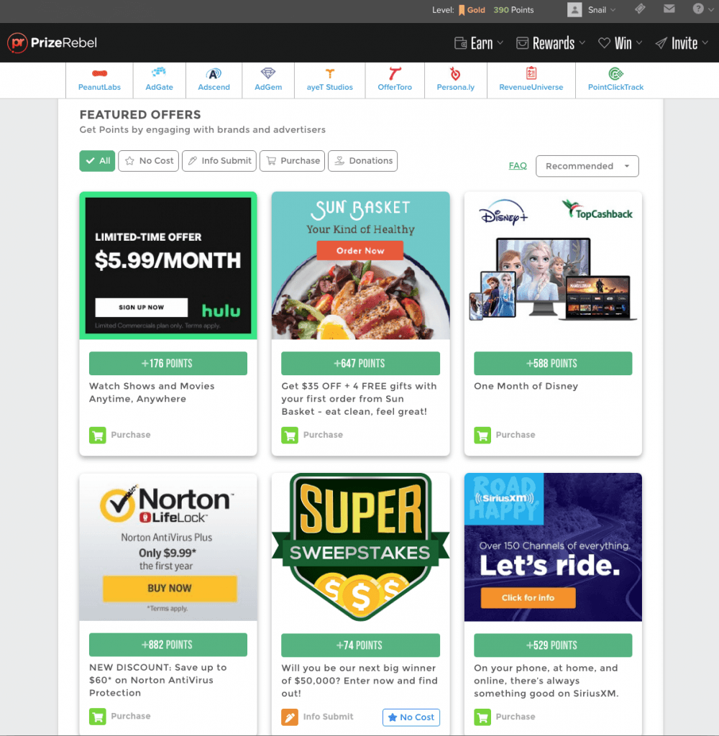This screenshot has height=736, width=719.
Task: Click the cart icon on the Disney offer
Action: pos(482,435)
